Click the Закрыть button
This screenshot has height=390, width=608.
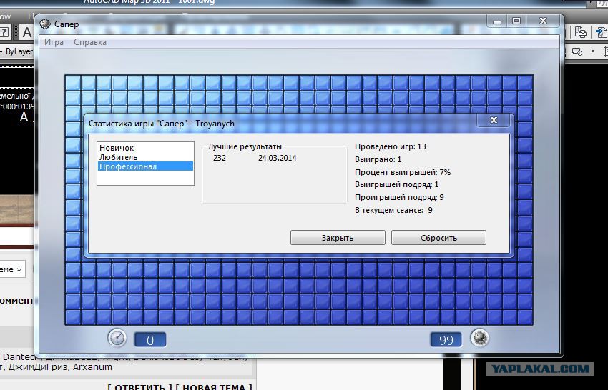(338, 238)
